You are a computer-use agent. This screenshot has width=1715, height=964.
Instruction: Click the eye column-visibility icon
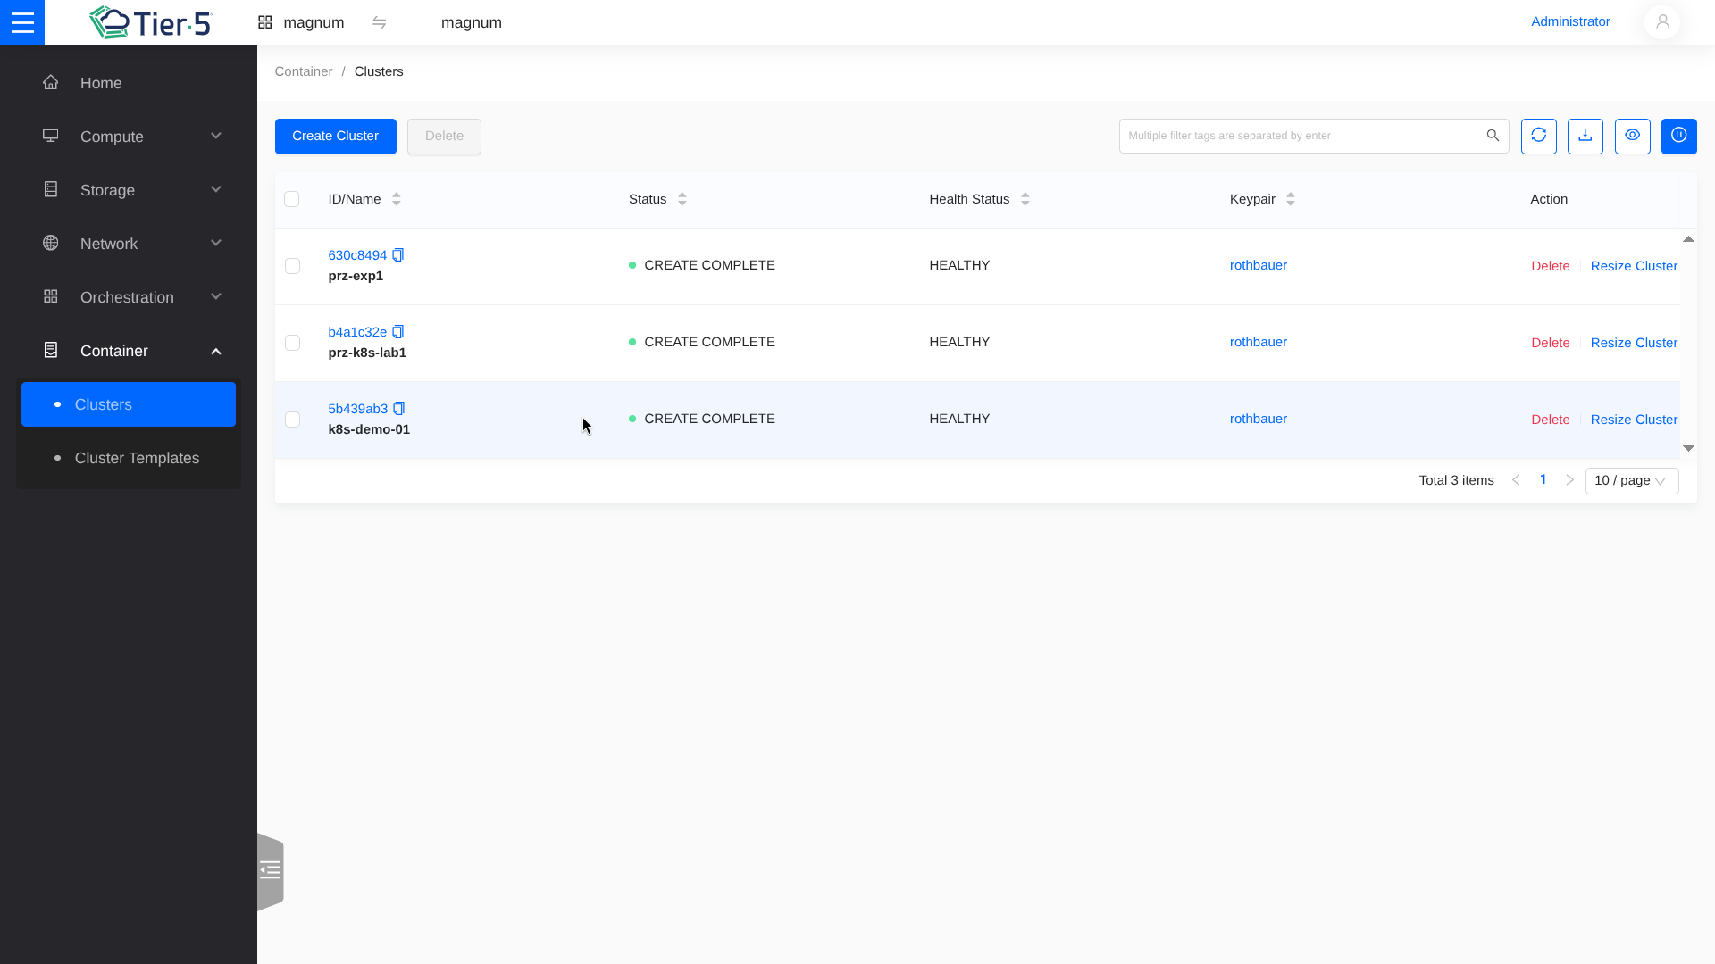tap(1632, 136)
